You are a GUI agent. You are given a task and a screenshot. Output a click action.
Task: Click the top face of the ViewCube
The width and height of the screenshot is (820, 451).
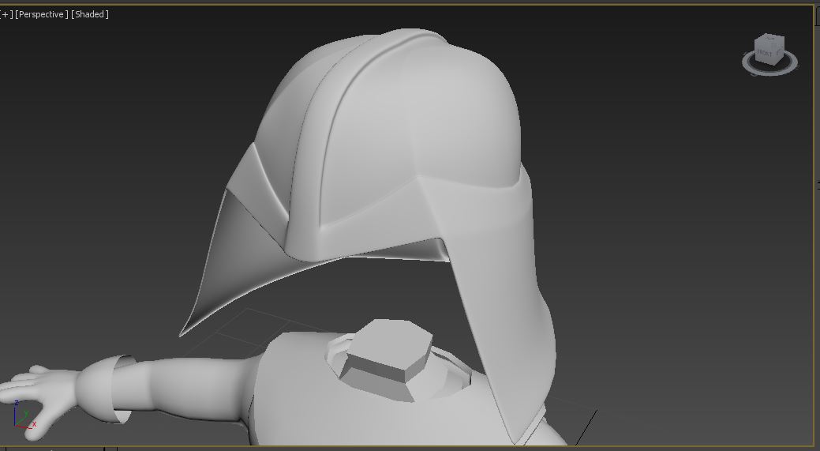[769, 40]
